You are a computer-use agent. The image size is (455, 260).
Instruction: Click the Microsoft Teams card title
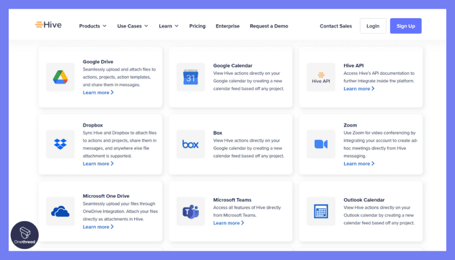point(232,200)
